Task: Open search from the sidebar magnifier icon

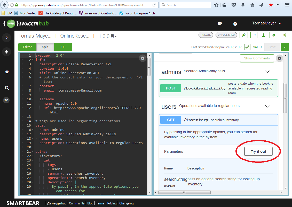Action: (7, 88)
